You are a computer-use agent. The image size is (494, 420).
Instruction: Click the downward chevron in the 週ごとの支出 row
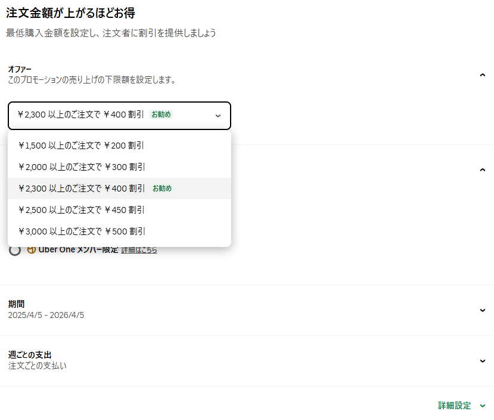[x=483, y=360]
